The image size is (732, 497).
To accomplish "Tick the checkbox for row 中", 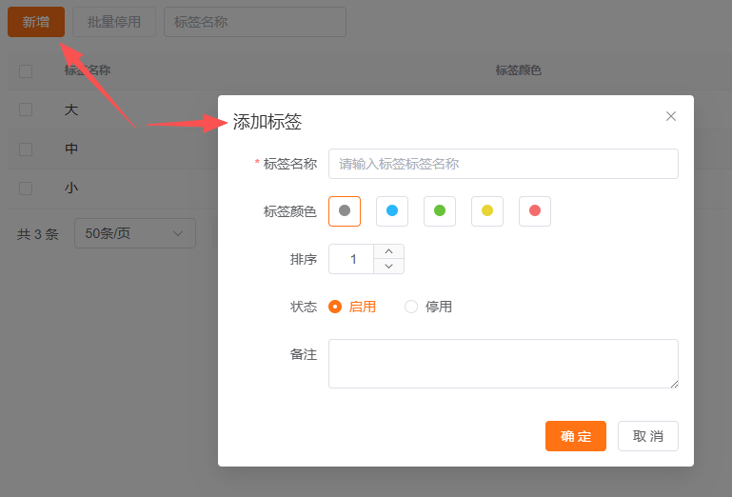I will coord(26,149).
